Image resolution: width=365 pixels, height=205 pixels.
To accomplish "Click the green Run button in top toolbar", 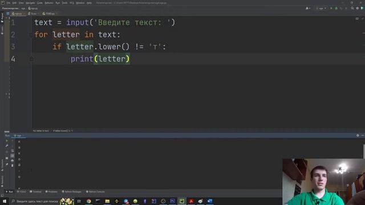I will click(x=331, y=9).
